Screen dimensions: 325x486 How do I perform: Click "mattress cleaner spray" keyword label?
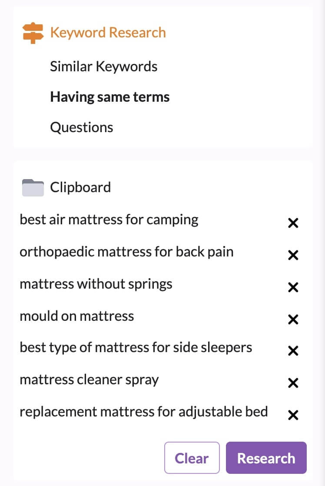(89, 379)
